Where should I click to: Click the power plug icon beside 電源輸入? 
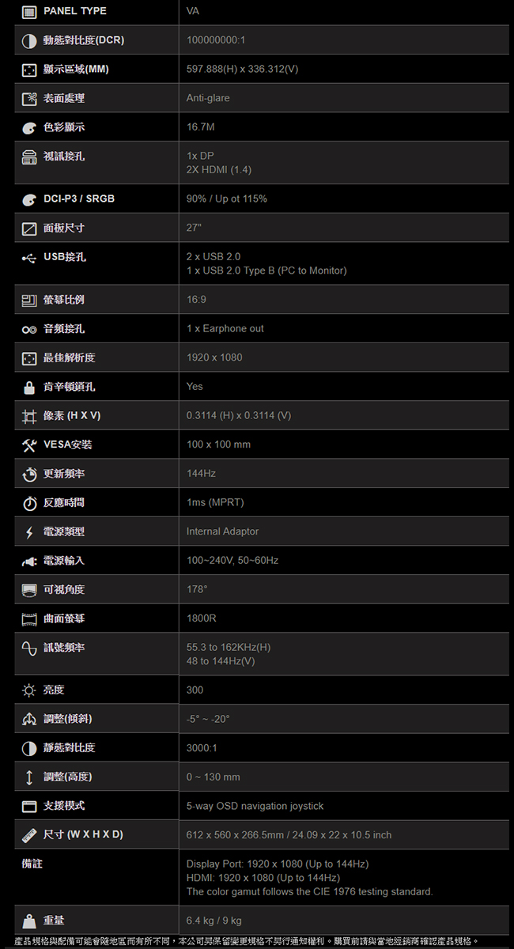(29, 561)
